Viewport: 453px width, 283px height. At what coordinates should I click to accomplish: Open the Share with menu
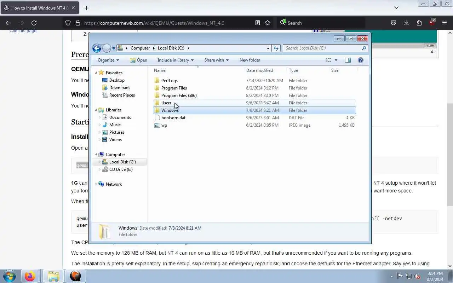tap(217, 60)
